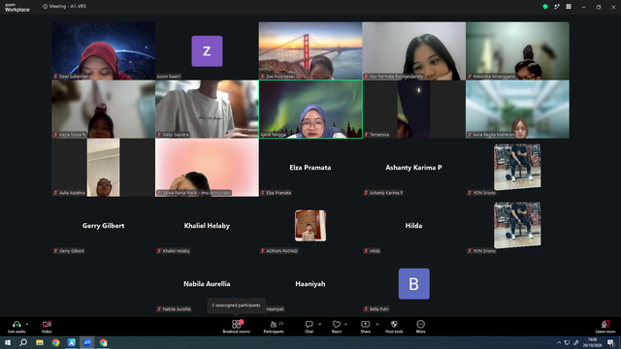Open the Windows notification center
This screenshot has width=621, height=349.
[610, 342]
